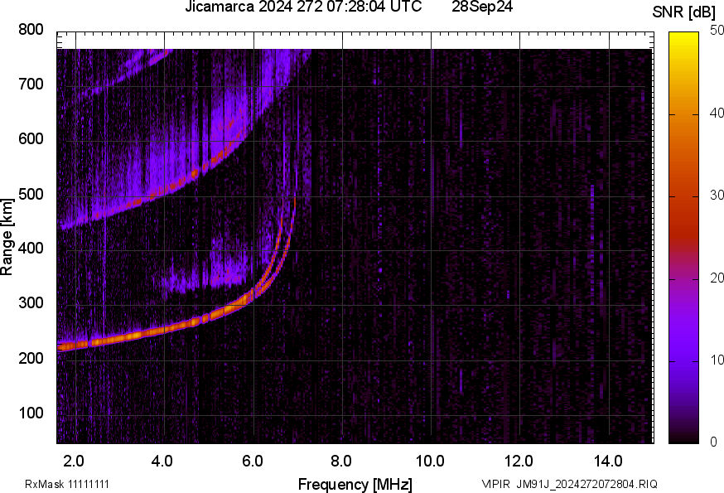
Task: Click the colorbar tick label '0'
Action: click(714, 442)
